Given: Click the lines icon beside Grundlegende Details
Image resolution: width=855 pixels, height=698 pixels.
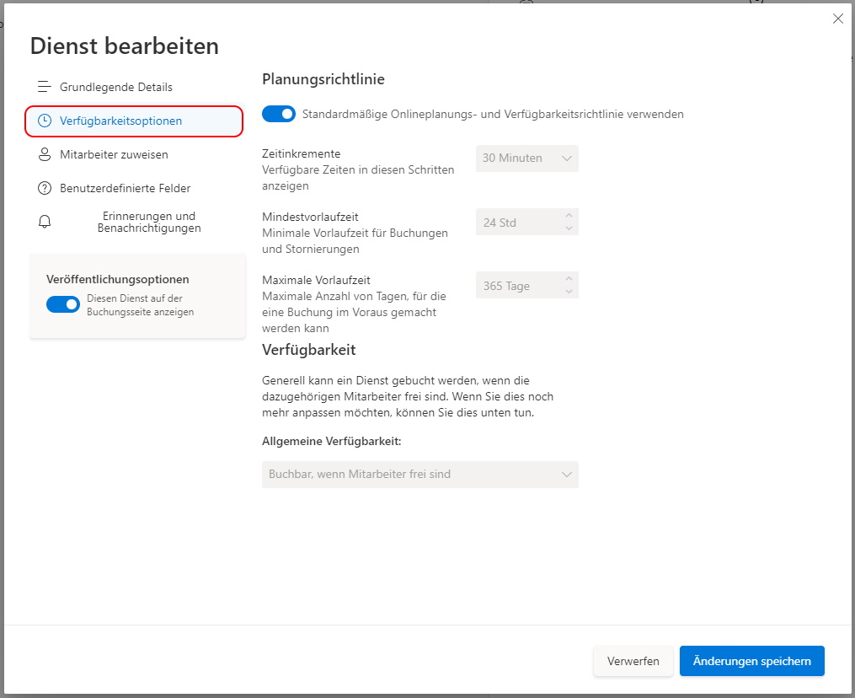Looking at the screenshot, I should coord(45,88).
